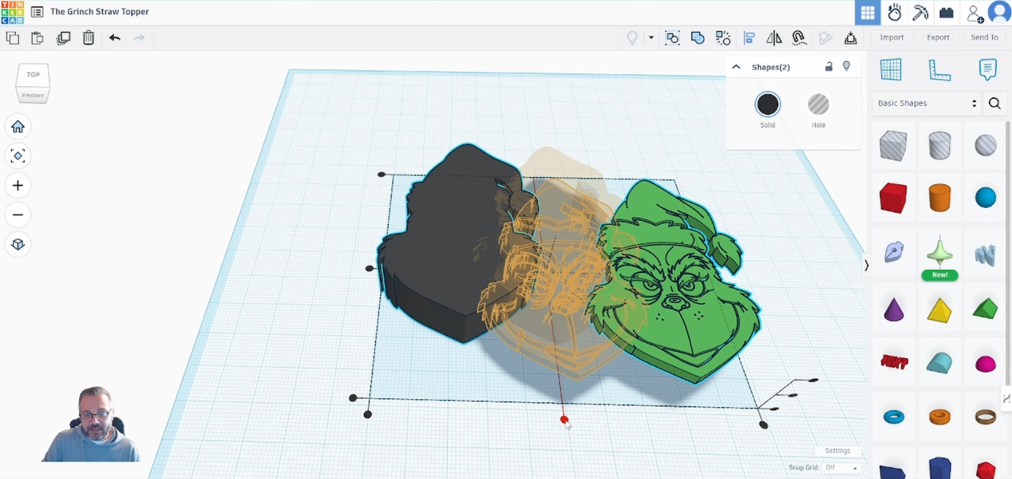
Task: Delete the selected shapes with trash icon
Action: point(88,38)
